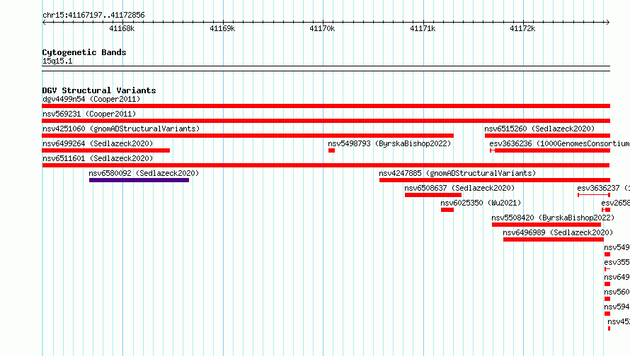
Task: Click the DGV Structural Variants track title
Action: (99, 90)
